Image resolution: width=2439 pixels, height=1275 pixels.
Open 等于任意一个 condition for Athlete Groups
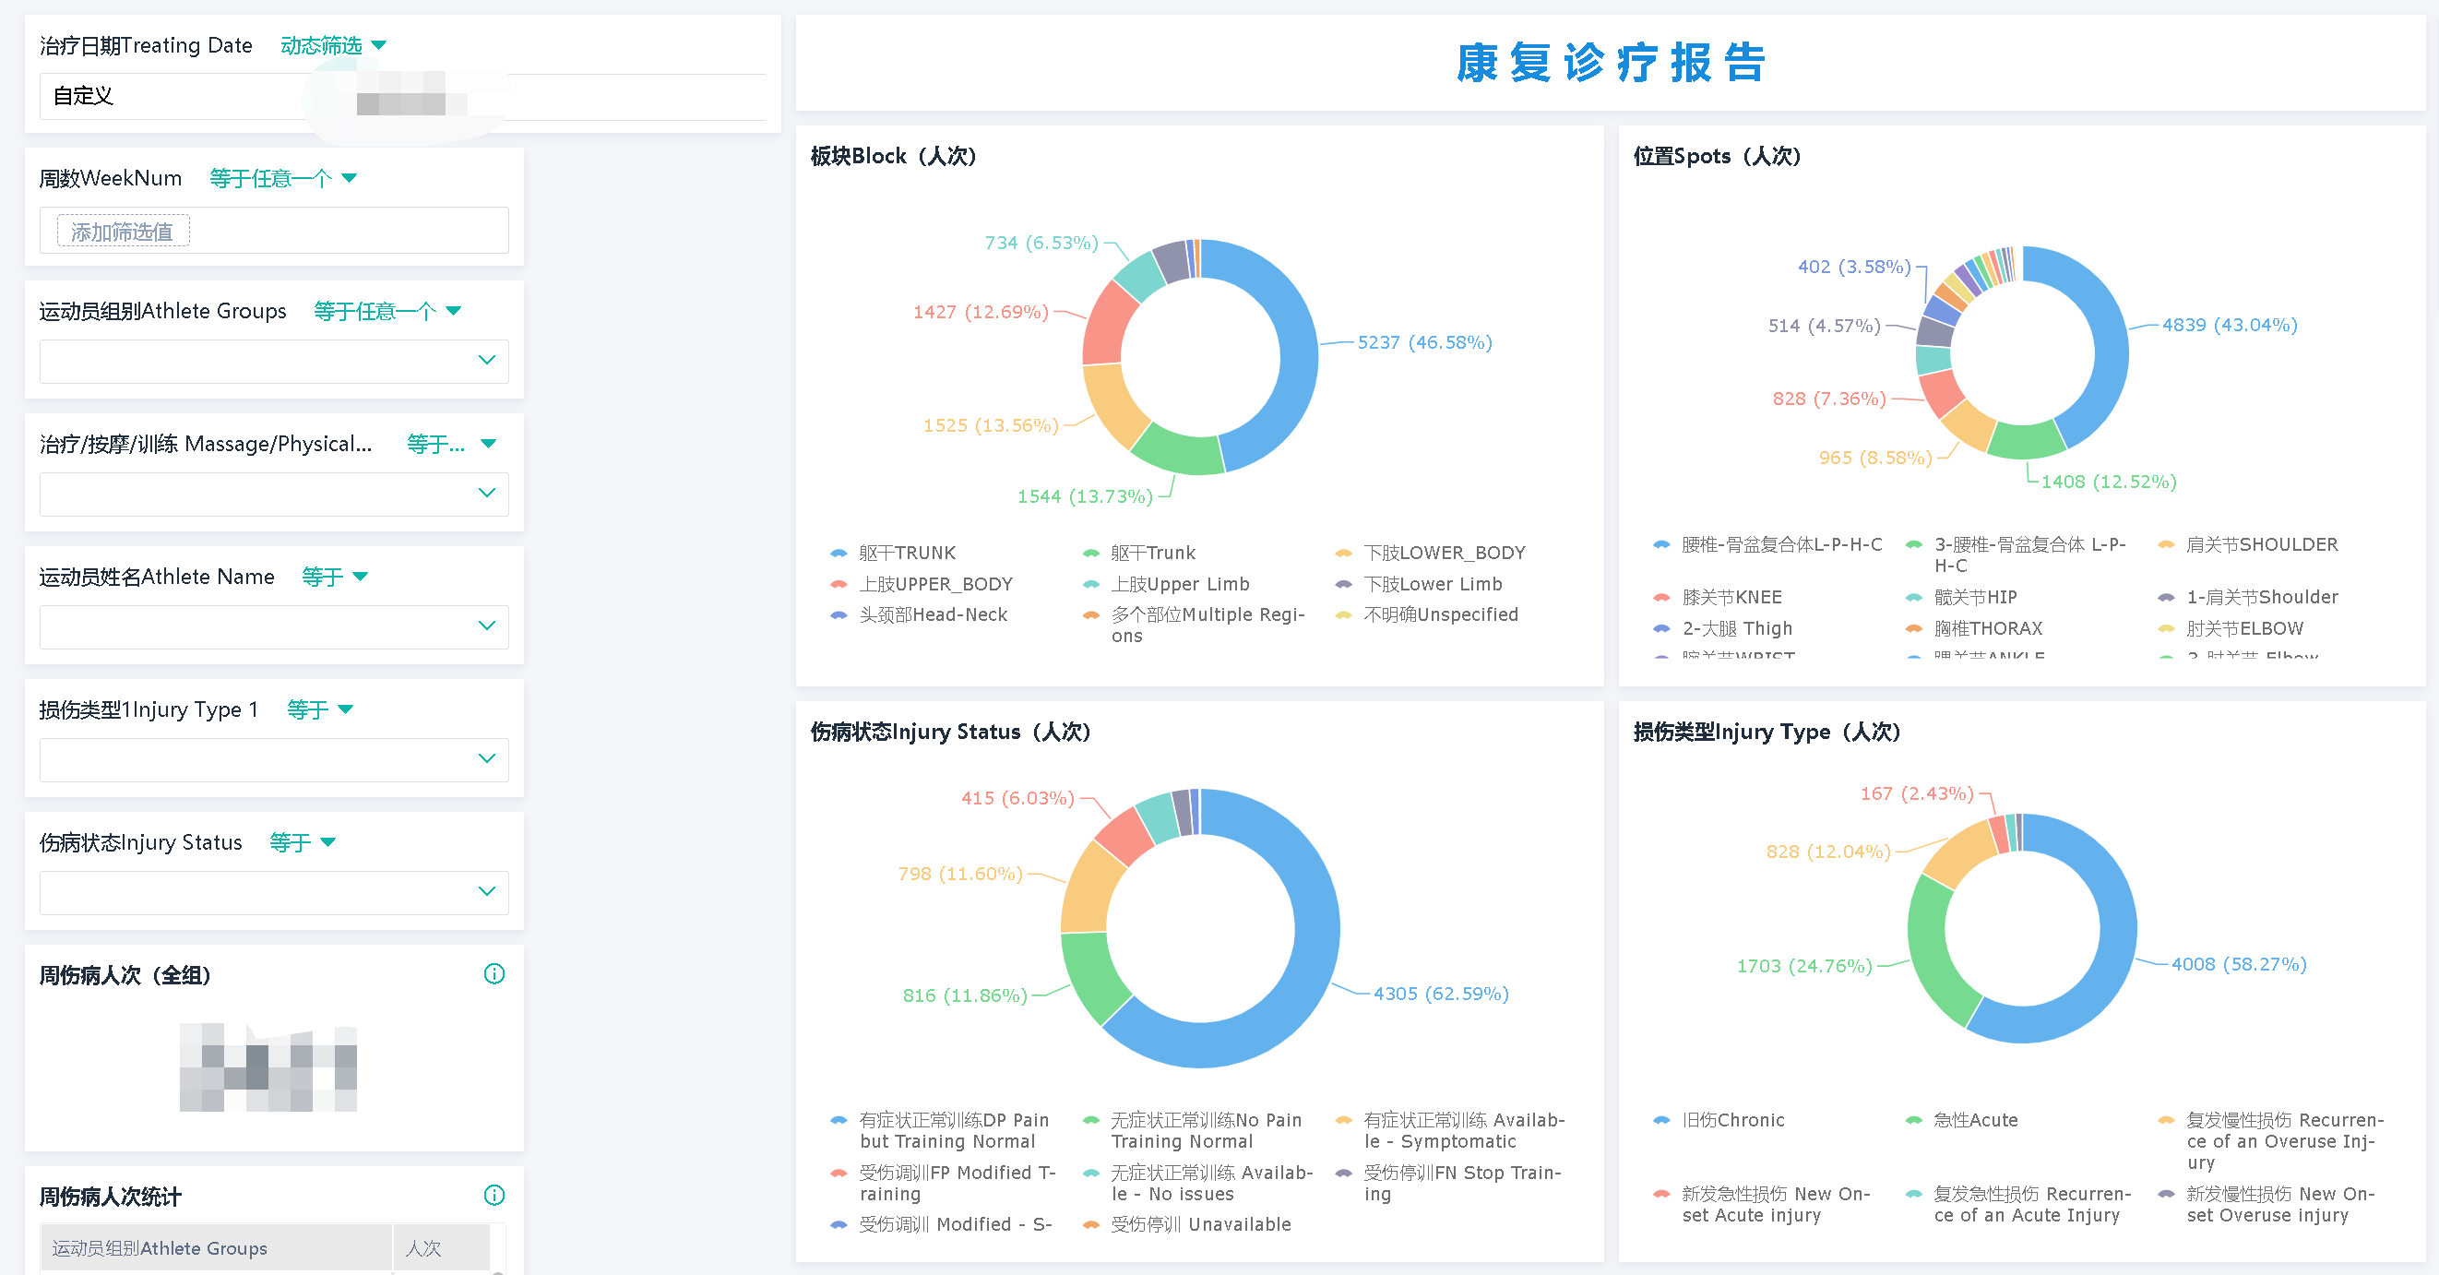click(387, 311)
